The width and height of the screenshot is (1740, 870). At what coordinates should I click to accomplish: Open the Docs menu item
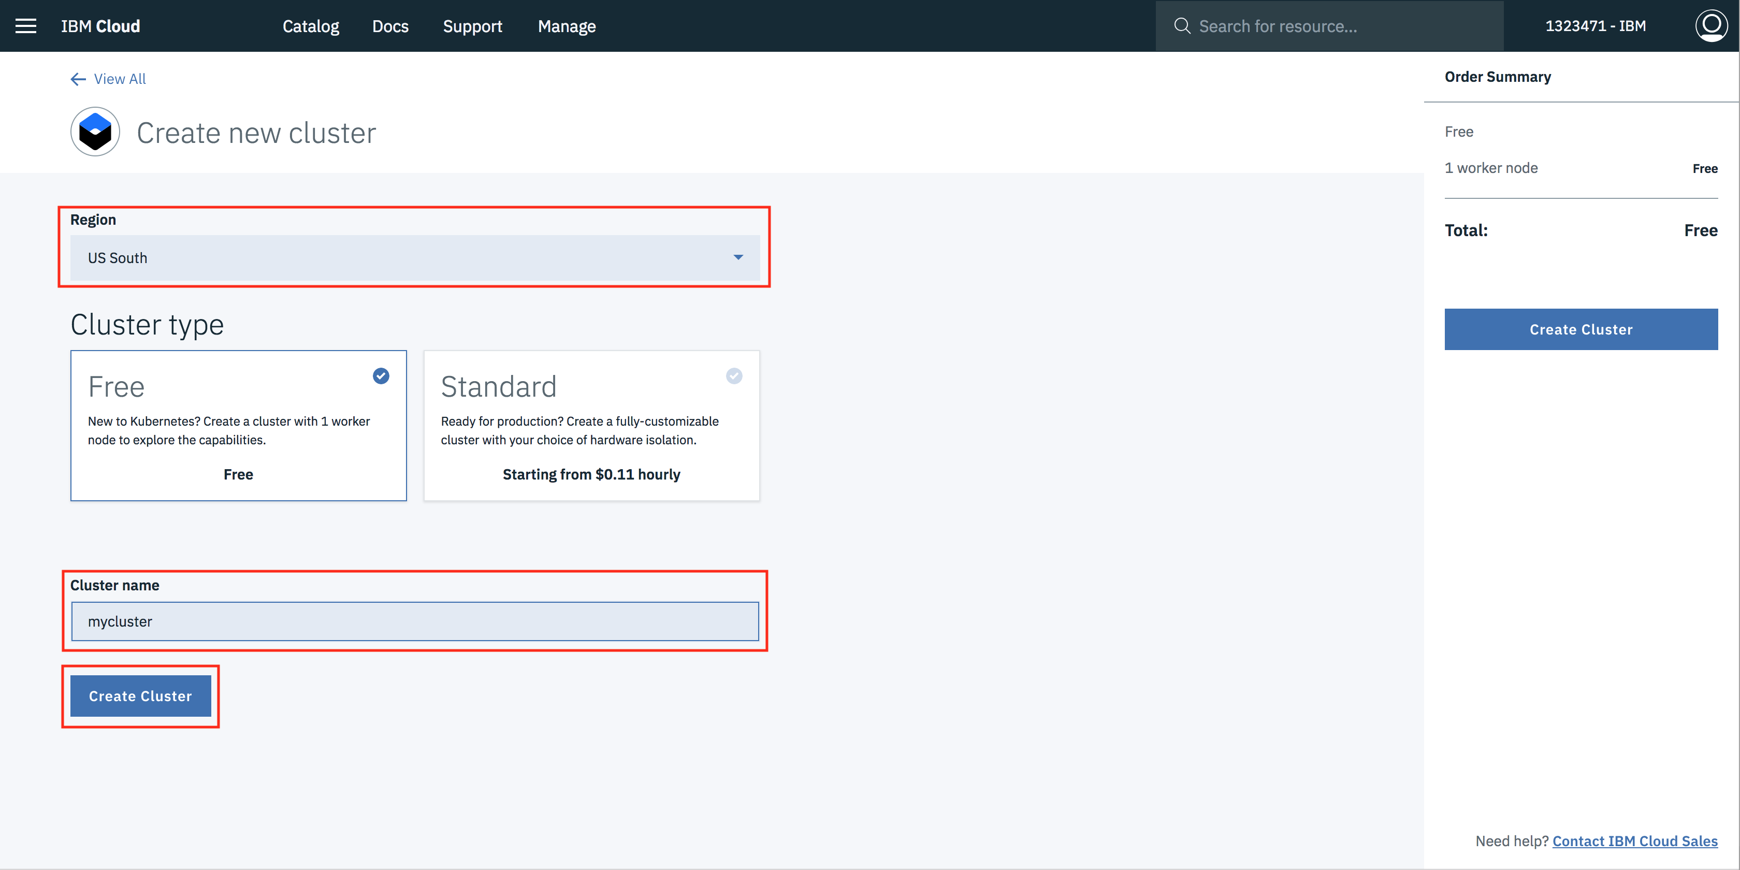(x=390, y=26)
